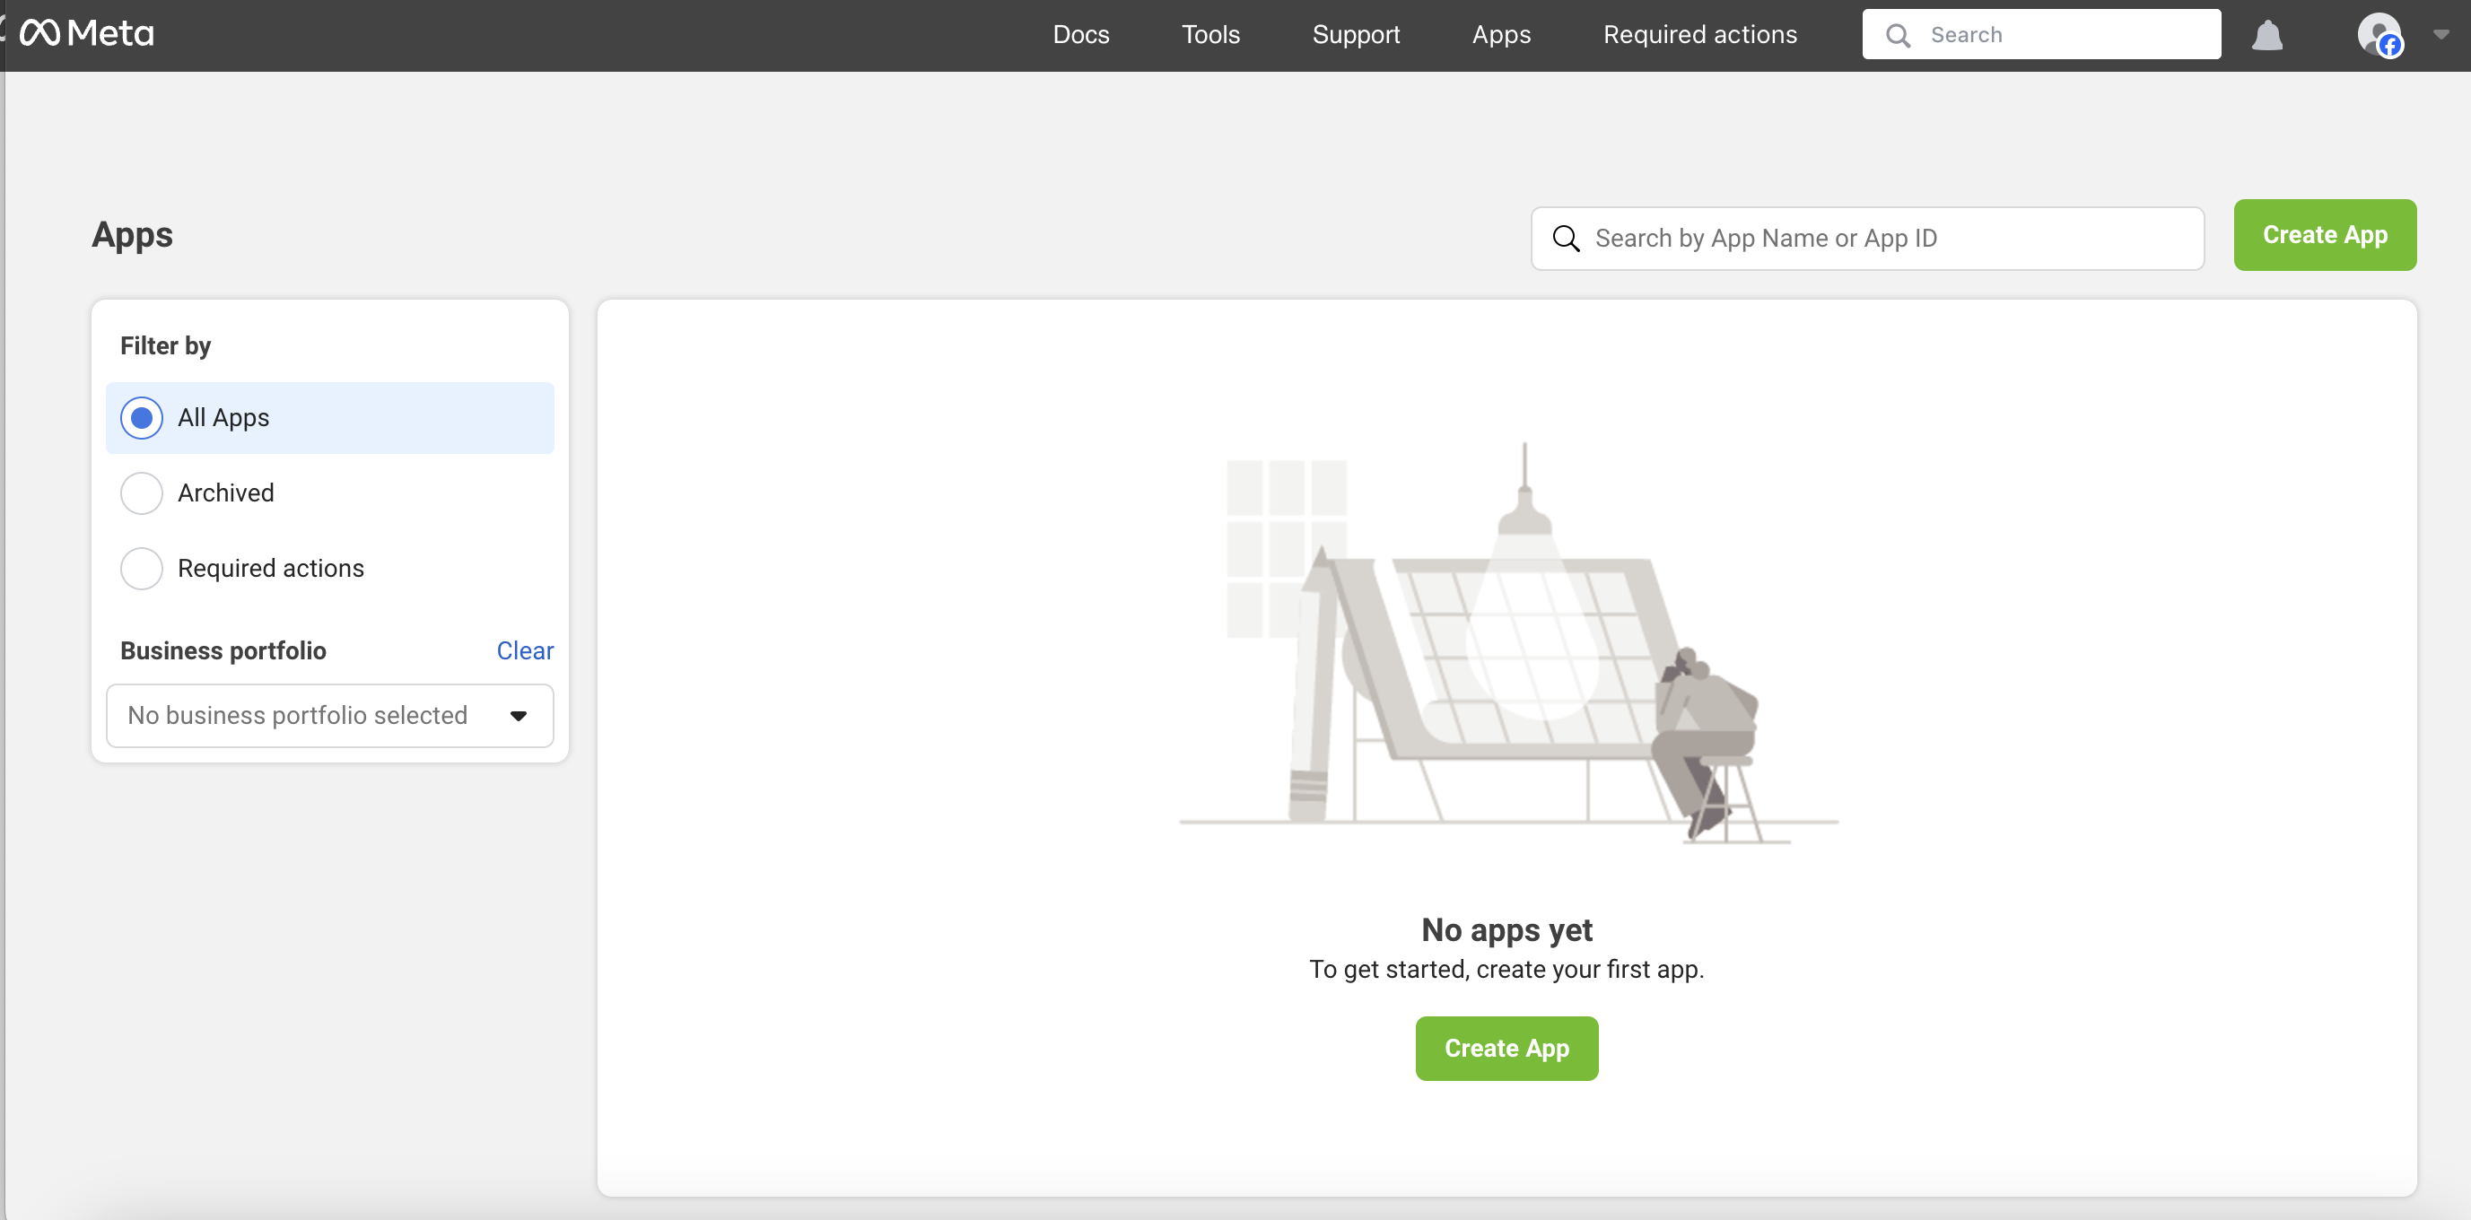Go to Apps in top navigation

point(1501,34)
